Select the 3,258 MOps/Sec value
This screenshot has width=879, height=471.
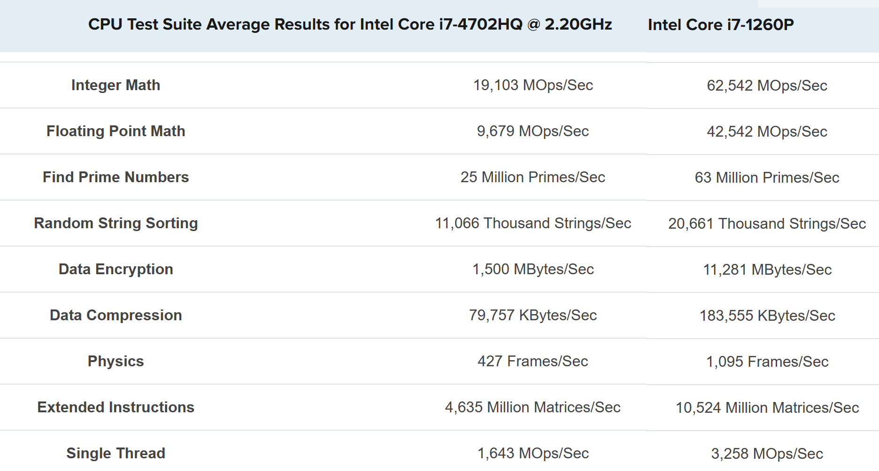(767, 454)
